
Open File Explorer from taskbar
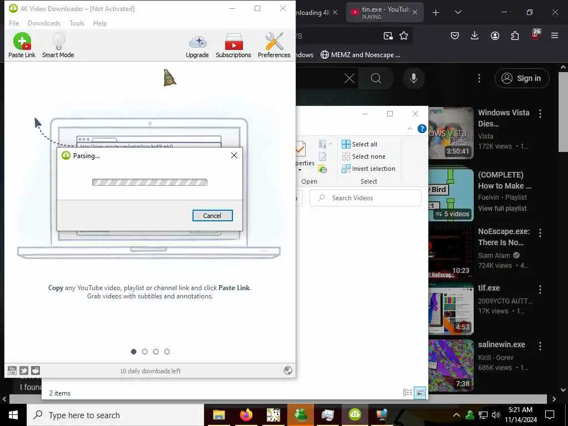pos(219,415)
